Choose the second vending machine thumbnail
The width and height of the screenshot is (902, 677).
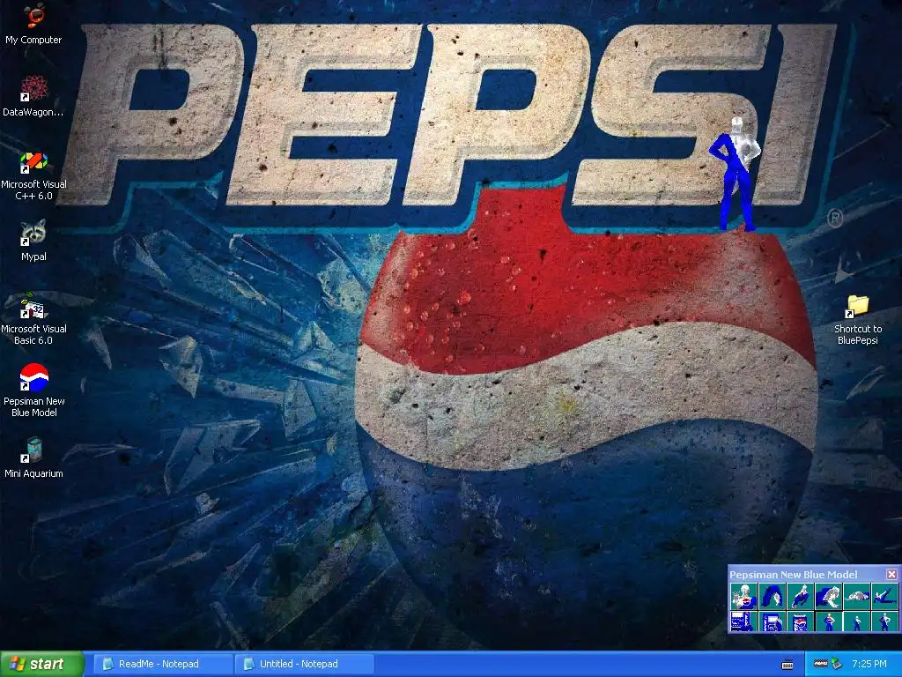pos(772,621)
